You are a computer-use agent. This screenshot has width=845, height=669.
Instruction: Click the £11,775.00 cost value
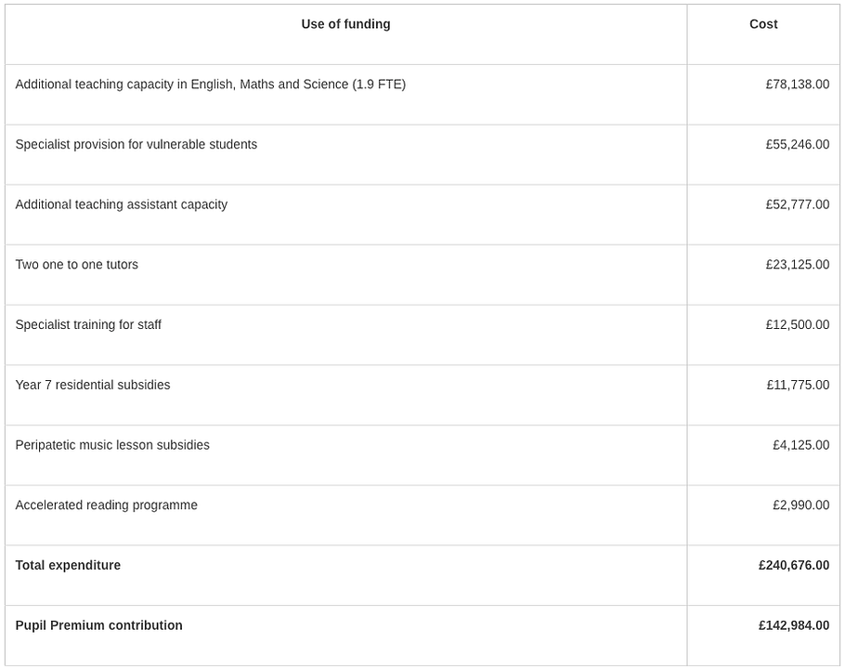(798, 385)
